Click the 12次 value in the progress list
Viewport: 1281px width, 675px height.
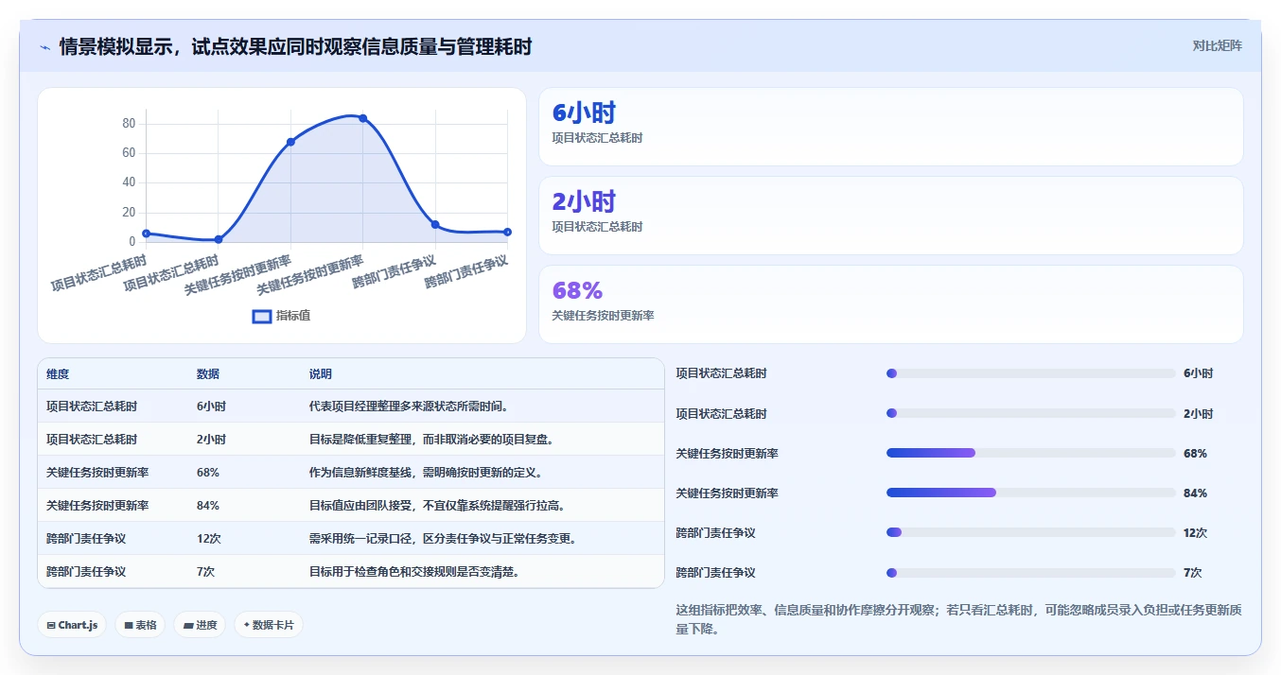1195,533
